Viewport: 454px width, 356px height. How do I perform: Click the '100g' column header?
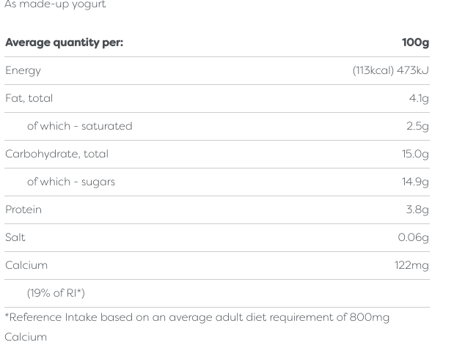point(415,42)
